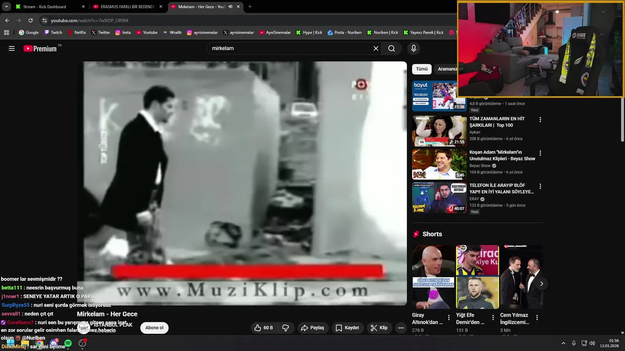
Task: Start voice search with microphone
Action: [414, 48]
